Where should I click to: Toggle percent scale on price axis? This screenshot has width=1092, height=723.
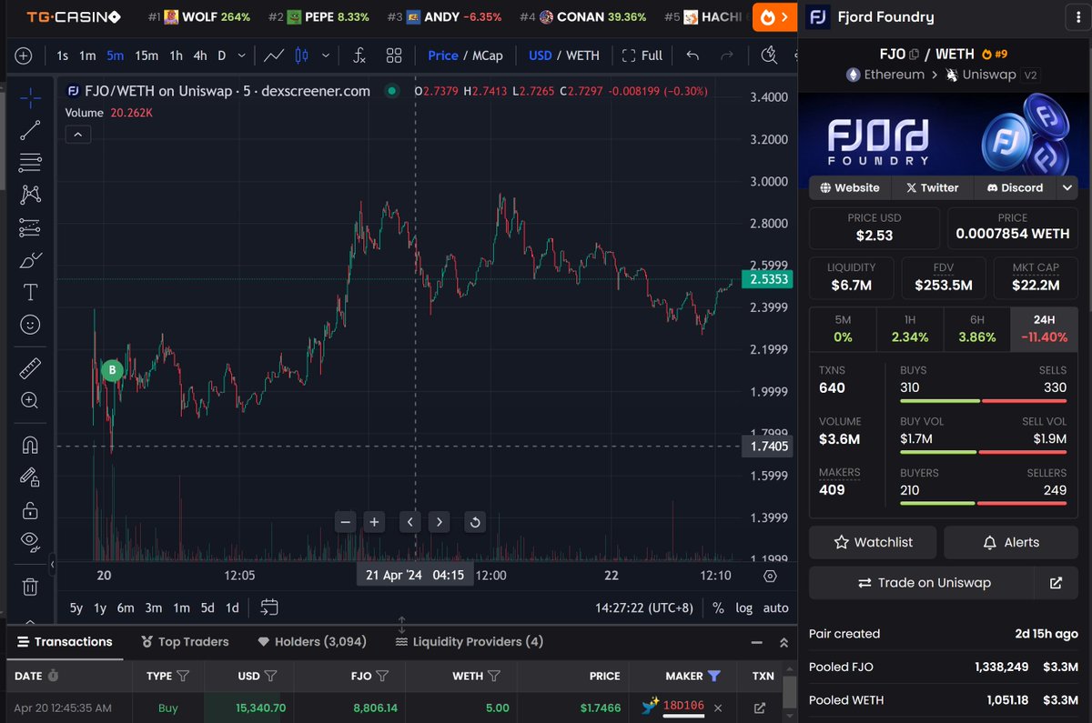pyautogui.click(x=718, y=608)
